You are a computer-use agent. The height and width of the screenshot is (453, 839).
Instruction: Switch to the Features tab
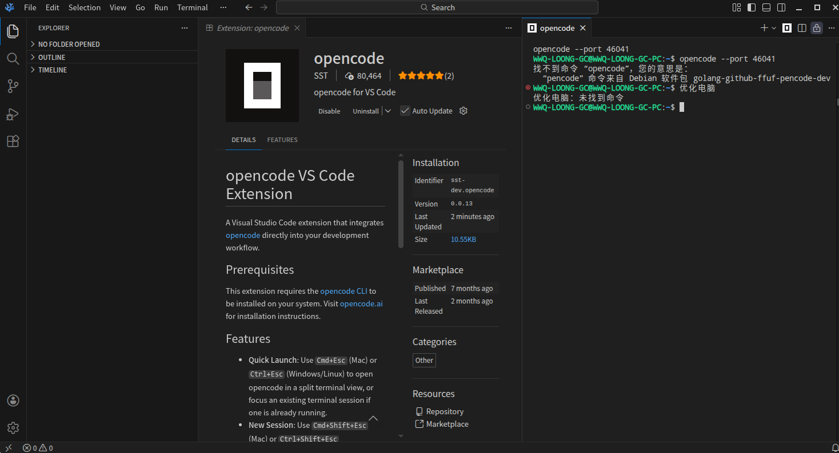coord(282,140)
